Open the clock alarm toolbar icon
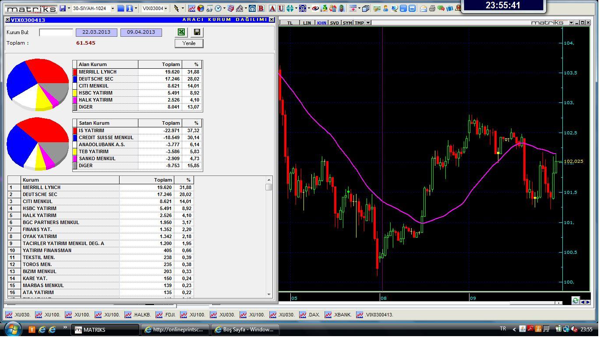 [218, 8]
